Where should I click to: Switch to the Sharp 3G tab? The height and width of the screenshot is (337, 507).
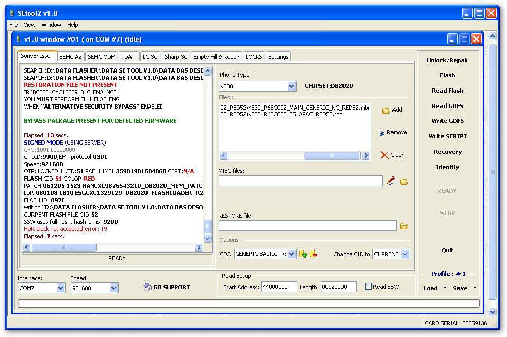coord(176,57)
